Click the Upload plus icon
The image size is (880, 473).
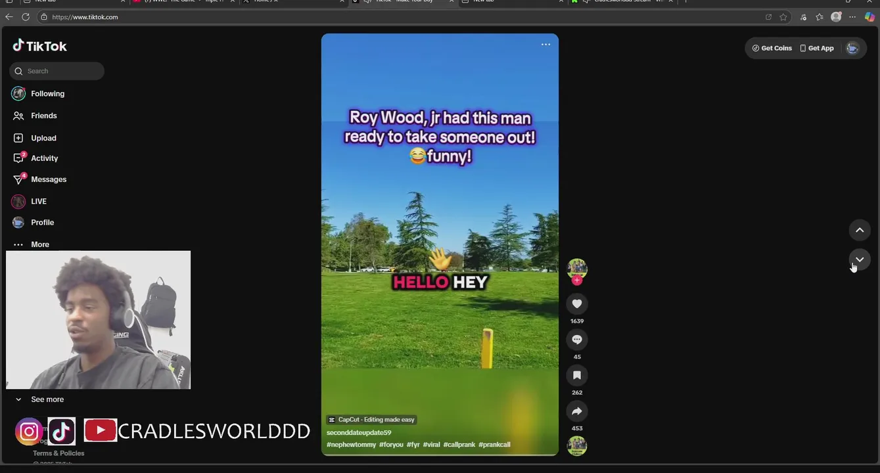18,138
